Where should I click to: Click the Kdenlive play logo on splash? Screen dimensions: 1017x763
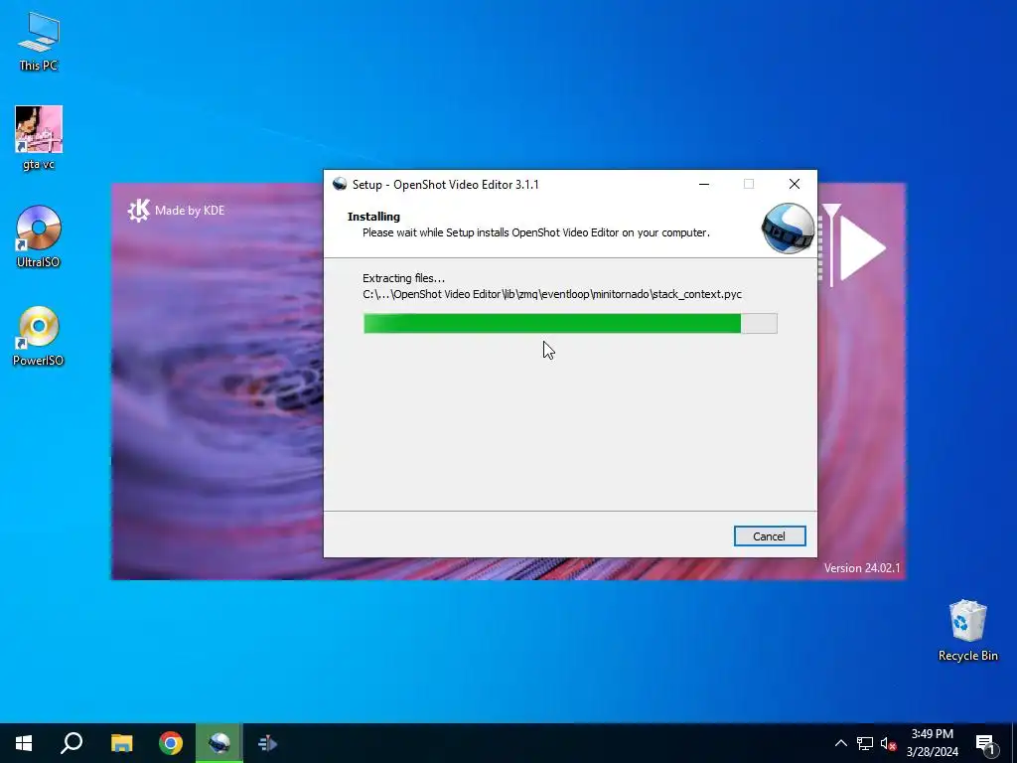[853, 245]
